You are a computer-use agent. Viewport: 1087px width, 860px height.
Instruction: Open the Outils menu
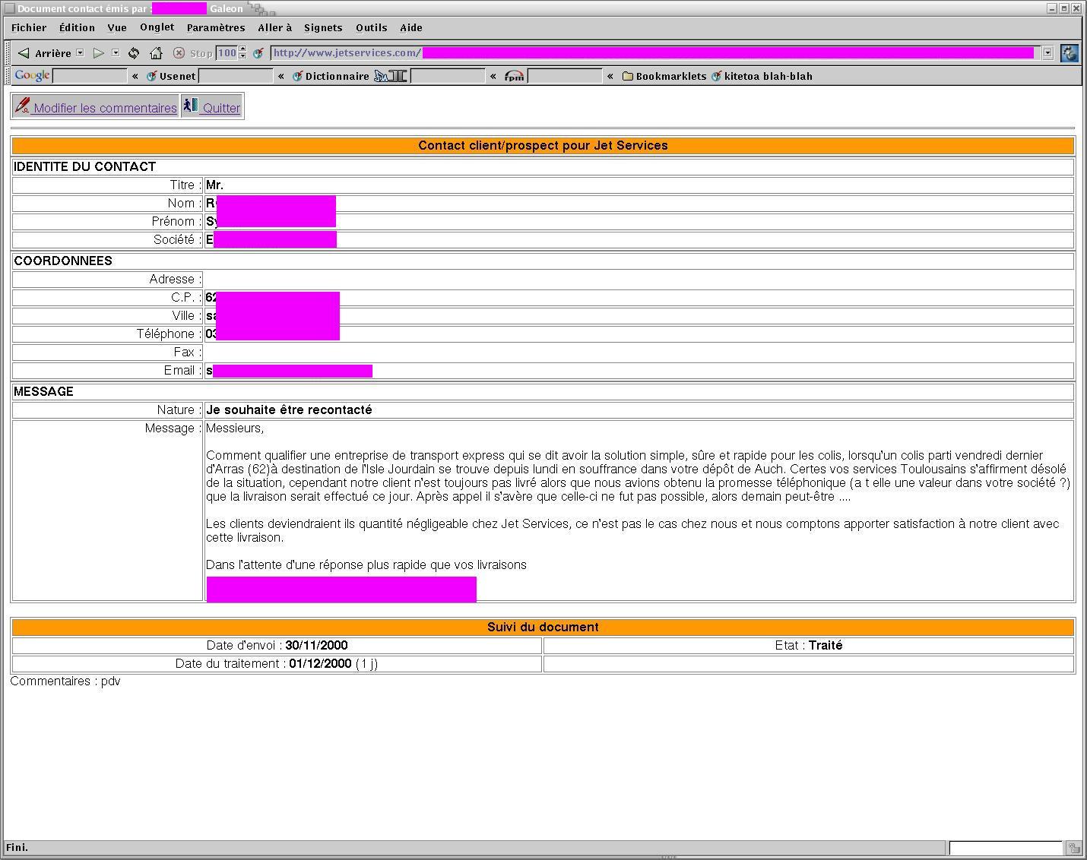click(x=372, y=28)
